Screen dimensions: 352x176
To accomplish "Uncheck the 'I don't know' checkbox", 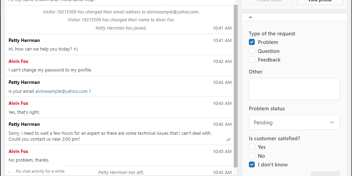I will pos(252,165).
